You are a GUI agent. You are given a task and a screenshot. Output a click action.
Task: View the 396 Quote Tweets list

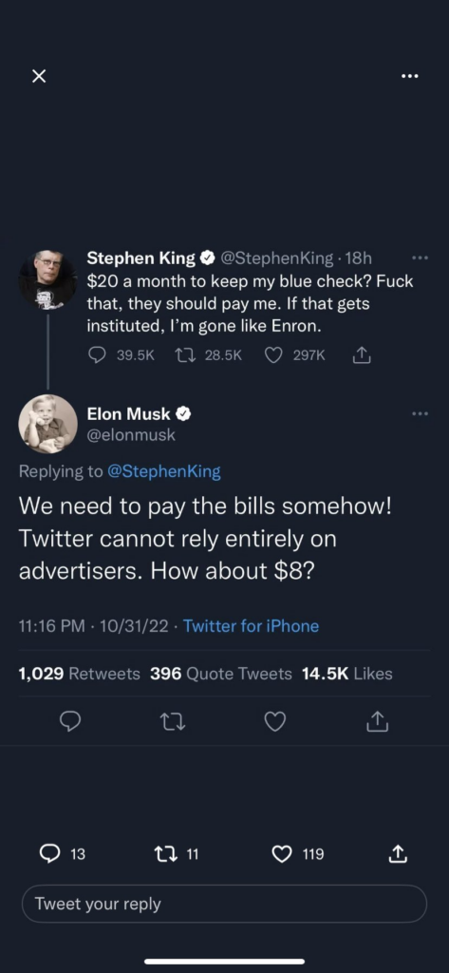(x=221, y=674)
